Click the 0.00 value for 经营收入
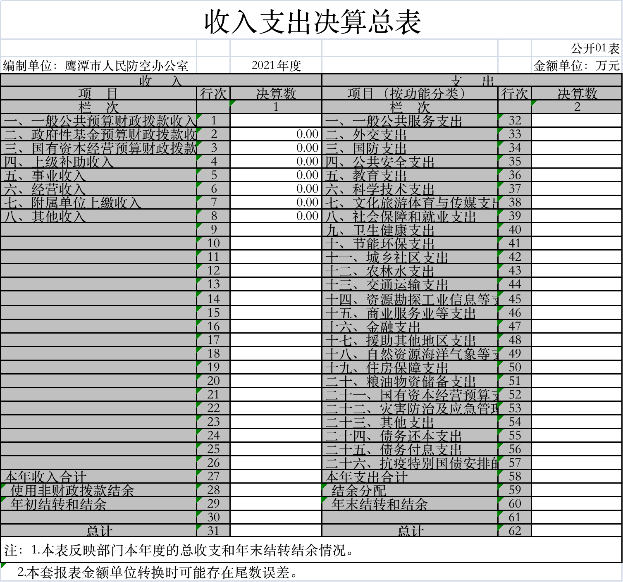Viewport: 623px width, 582px height. 276,189
